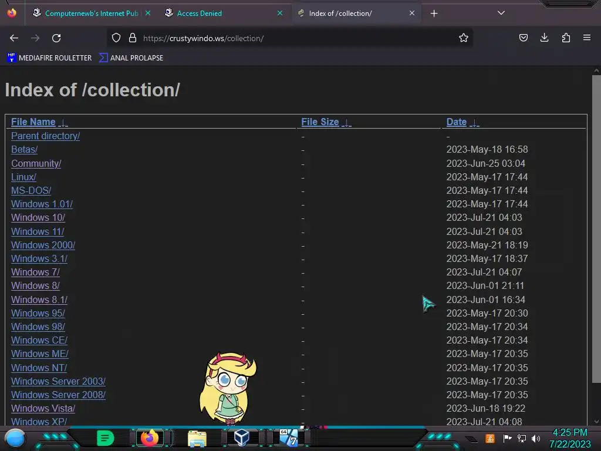This screenshot has height=451, width=601.
Task: Open the Windows 3.1/ folder
Action: (x=39, y=259)
